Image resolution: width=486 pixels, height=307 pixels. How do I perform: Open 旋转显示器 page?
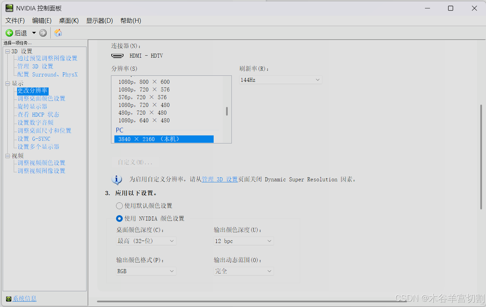pos(32,107)
